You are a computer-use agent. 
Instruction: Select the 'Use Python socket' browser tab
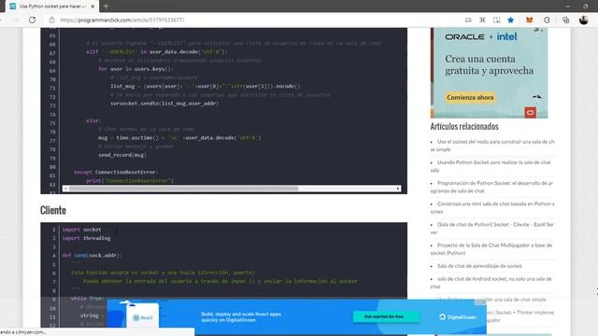point(52,7)
